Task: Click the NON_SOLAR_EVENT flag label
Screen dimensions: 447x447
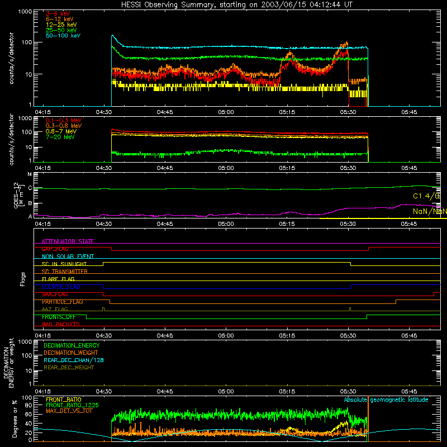Action: click(x=68, y=256)
